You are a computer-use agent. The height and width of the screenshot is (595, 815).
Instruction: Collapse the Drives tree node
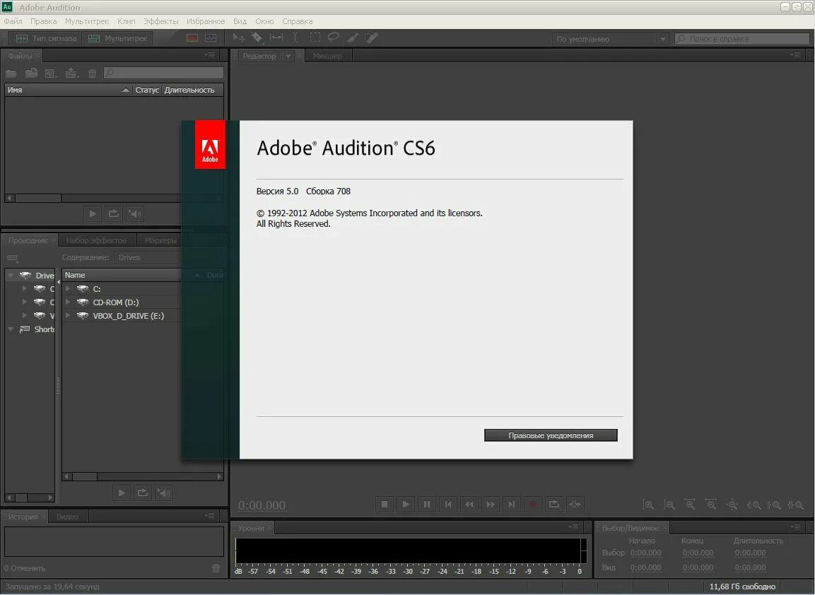tap(11, 276)
